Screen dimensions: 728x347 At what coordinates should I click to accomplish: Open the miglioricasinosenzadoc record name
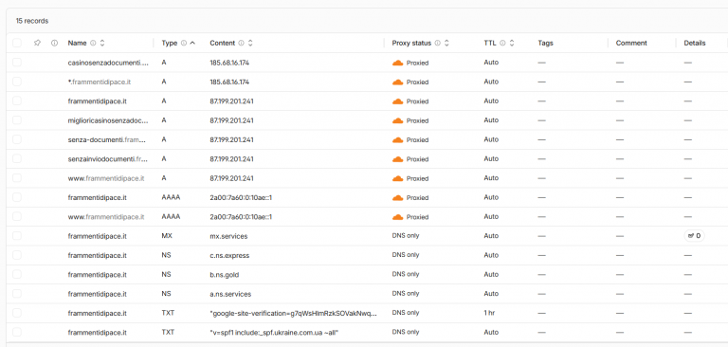[x=108, y=120]
